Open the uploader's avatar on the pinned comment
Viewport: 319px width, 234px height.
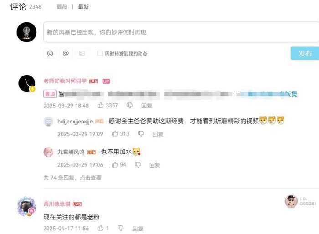click(26, 83)
